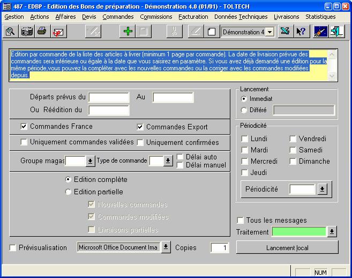Click the search magnifier toolbar icon
Viewport: 352px width, 278px height.
pos(10,32)
